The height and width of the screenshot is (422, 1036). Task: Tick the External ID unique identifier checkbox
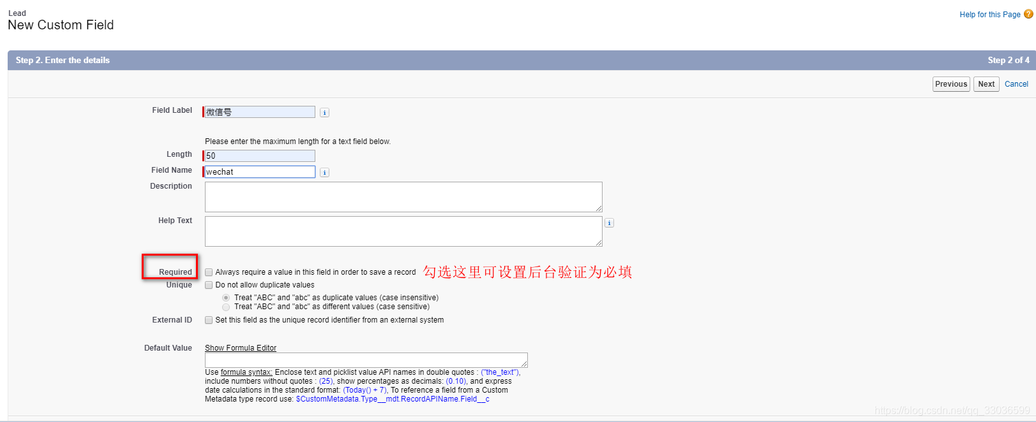[x=209, y=320]
